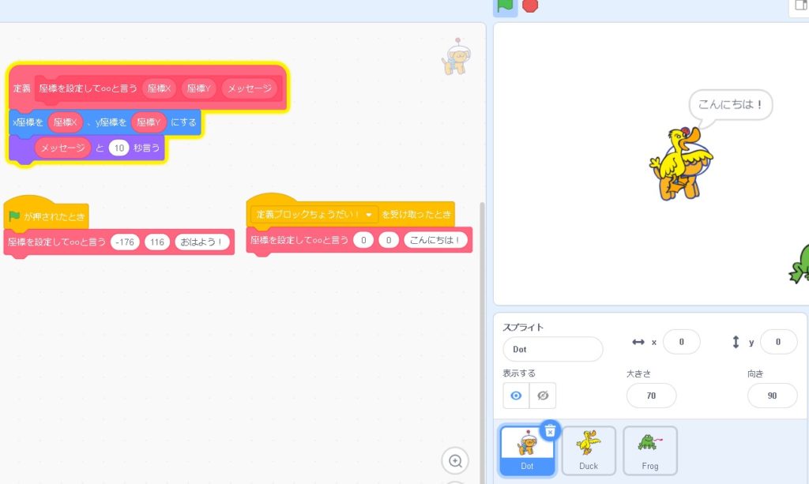
Task: Delete the Dot sprite with trash icon
Action: [x=550, y=430]
